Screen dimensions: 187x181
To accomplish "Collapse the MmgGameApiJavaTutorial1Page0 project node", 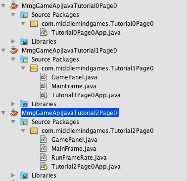I will pos(3,50).
